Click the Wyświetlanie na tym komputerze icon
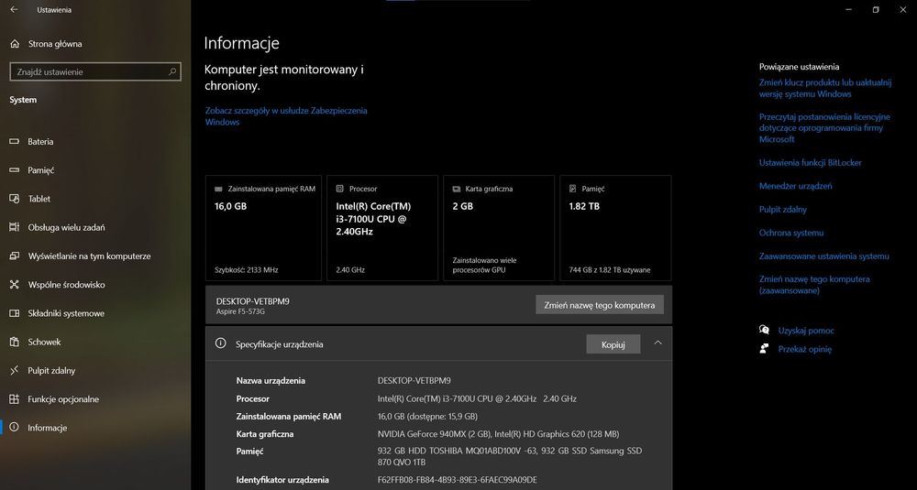 point(15,256)
